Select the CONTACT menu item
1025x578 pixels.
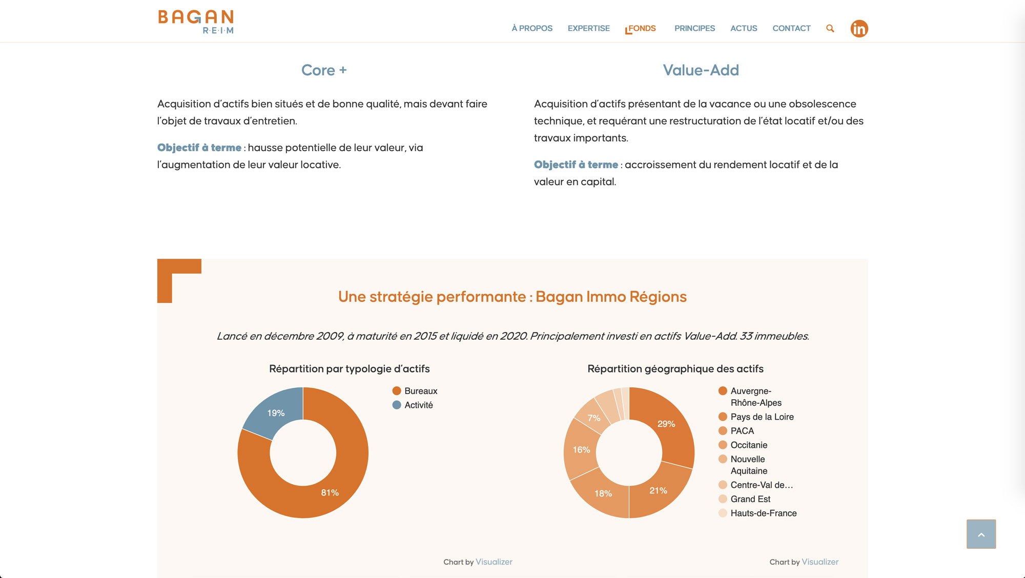[x=791, y=28]
